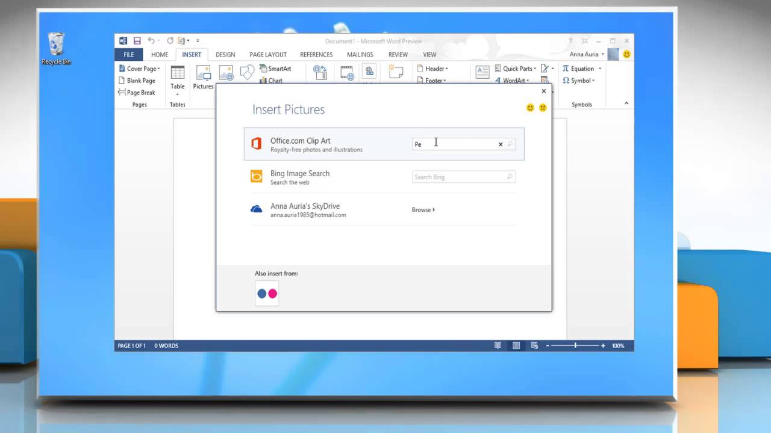Clear the Clip Art search text

[x=500, y=144]
